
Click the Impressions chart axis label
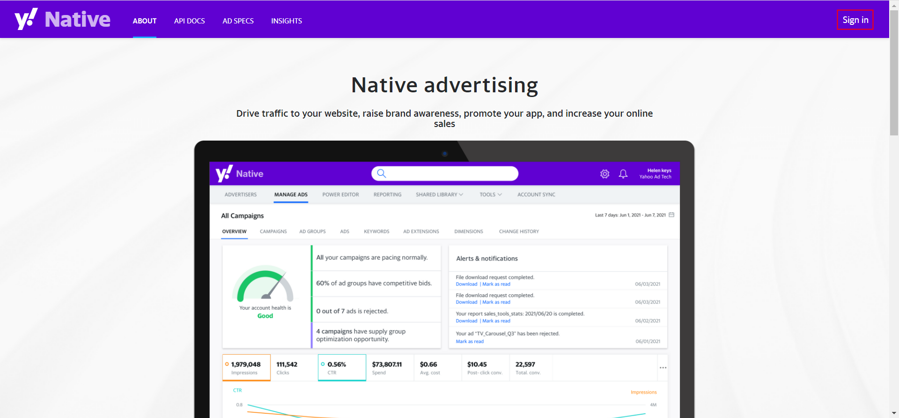[643, 392]
